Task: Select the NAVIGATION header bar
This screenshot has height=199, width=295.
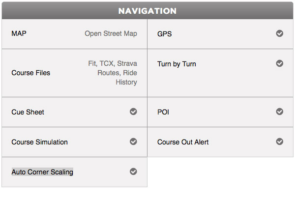Action: 147,10
